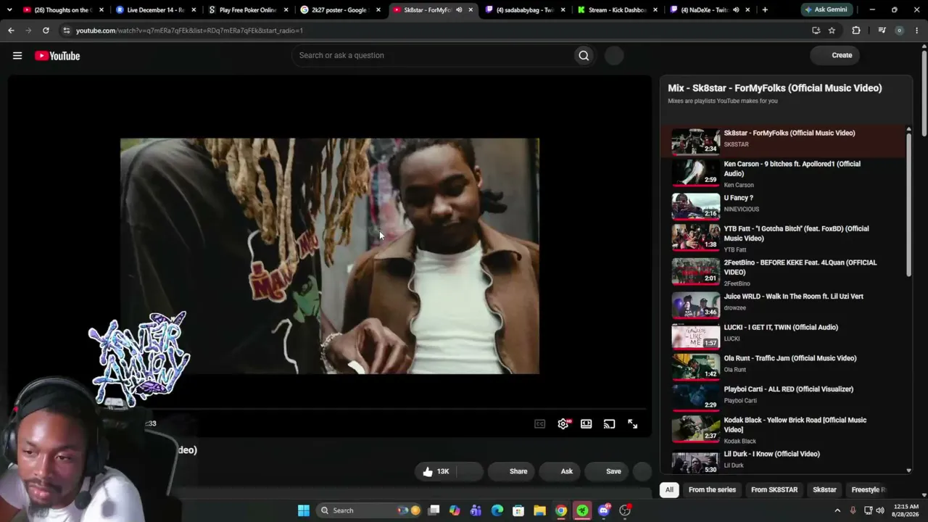Go to YouTube home via the logo

[x=57, y=56]
